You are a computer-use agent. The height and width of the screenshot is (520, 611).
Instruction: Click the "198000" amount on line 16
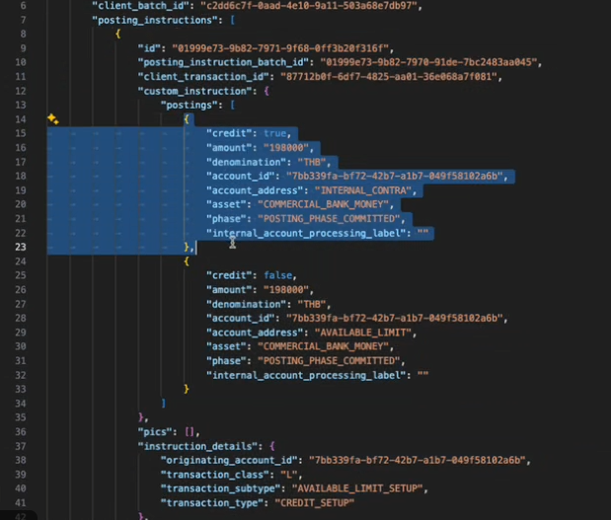point(286,148)
